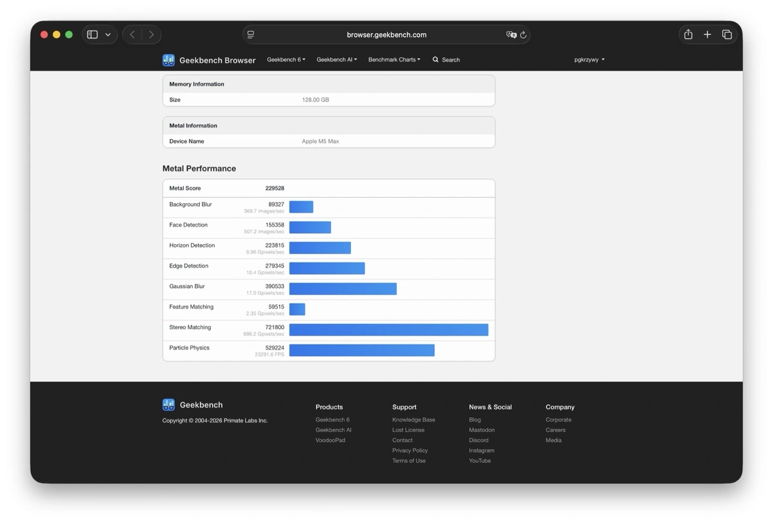Screen dimensions: 773x523
Task: Click the Search item in navbar
Action: point(446,60)
